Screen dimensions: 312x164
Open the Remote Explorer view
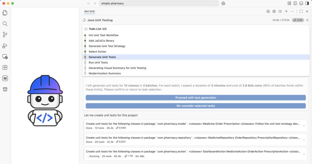(5, 56)
